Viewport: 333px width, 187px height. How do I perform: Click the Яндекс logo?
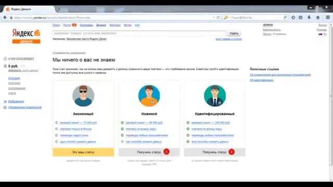[x=26, y=33]
